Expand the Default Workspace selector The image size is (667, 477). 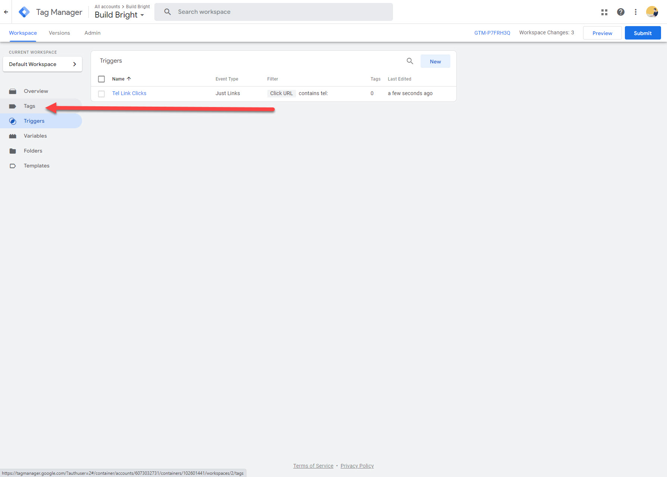tap(43, 64)
